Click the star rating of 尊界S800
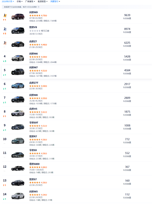Image resolution: width=152 pixels, height=204 pixels. click(35, 167)
